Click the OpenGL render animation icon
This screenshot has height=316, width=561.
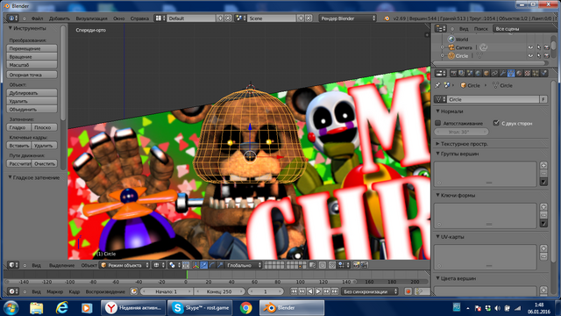point(365,265)
